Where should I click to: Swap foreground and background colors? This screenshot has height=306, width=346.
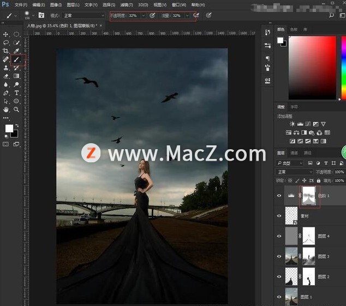pos(17,125)
